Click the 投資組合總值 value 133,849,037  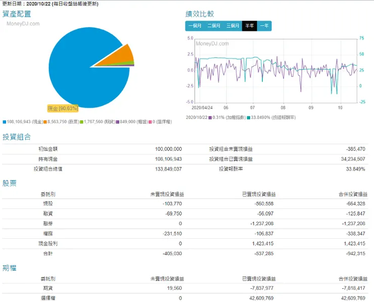click(168, 169)
